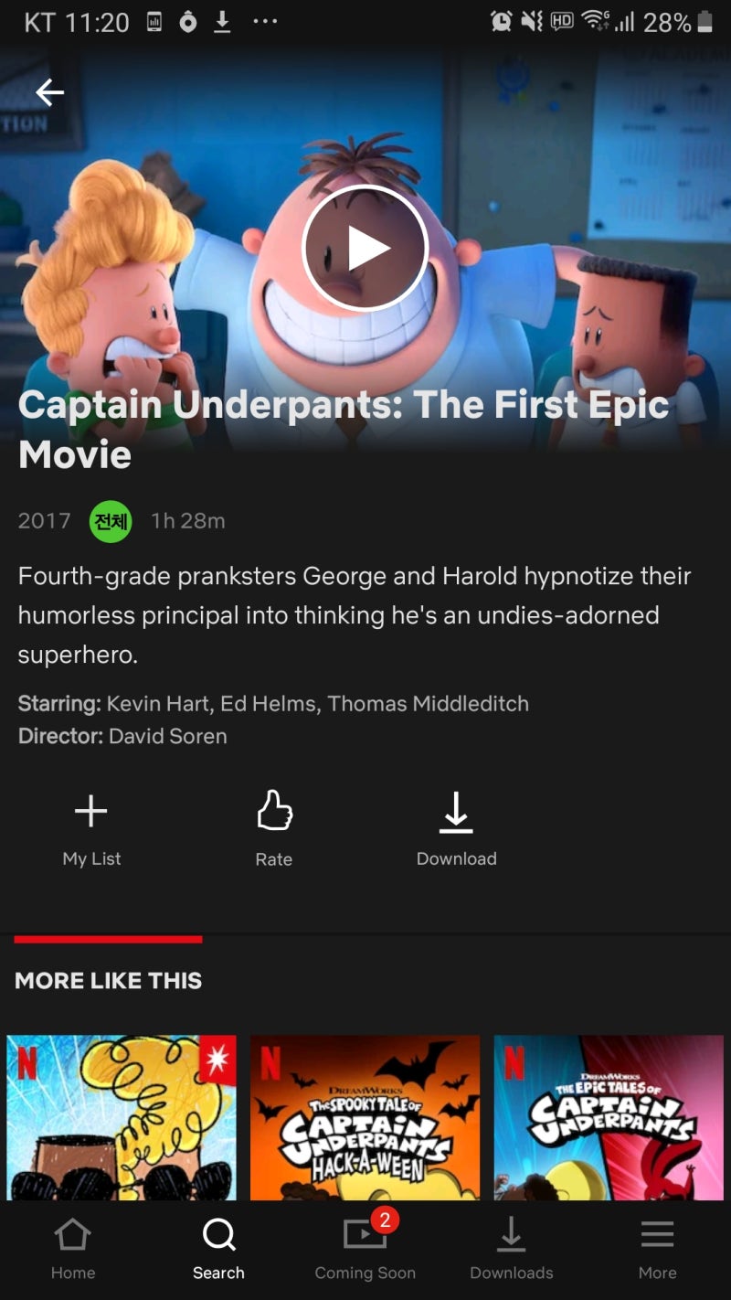Open the first yellow-haired cartoon thumbnail
Viewport: 731px width, 1300px height.
coord(122,1117)
